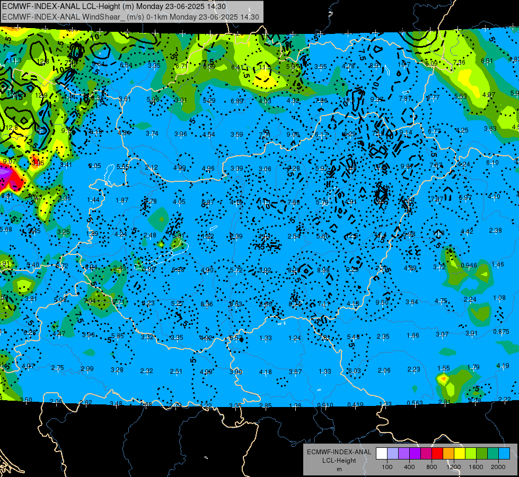Click the legend title ECMWF-INDEX-ANAL
Screen dimensions: 519x477
[339, 452]
